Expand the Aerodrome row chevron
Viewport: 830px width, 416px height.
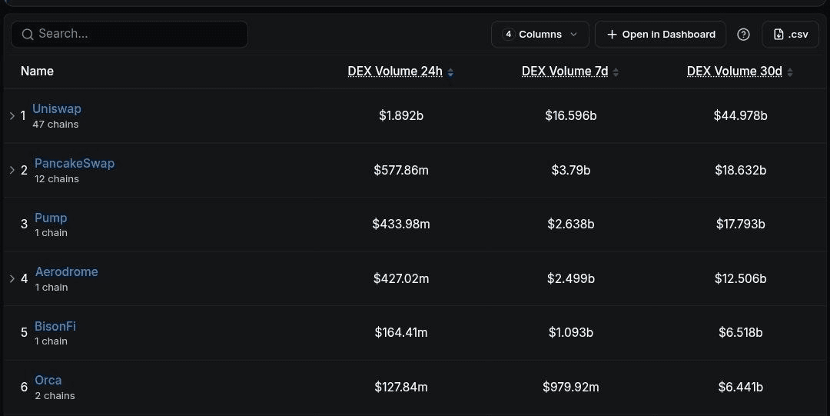coord(12,278)
